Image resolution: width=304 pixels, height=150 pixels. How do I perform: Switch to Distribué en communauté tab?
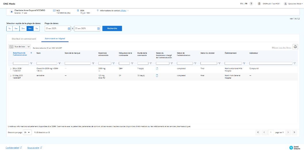[x=24, y=38]
